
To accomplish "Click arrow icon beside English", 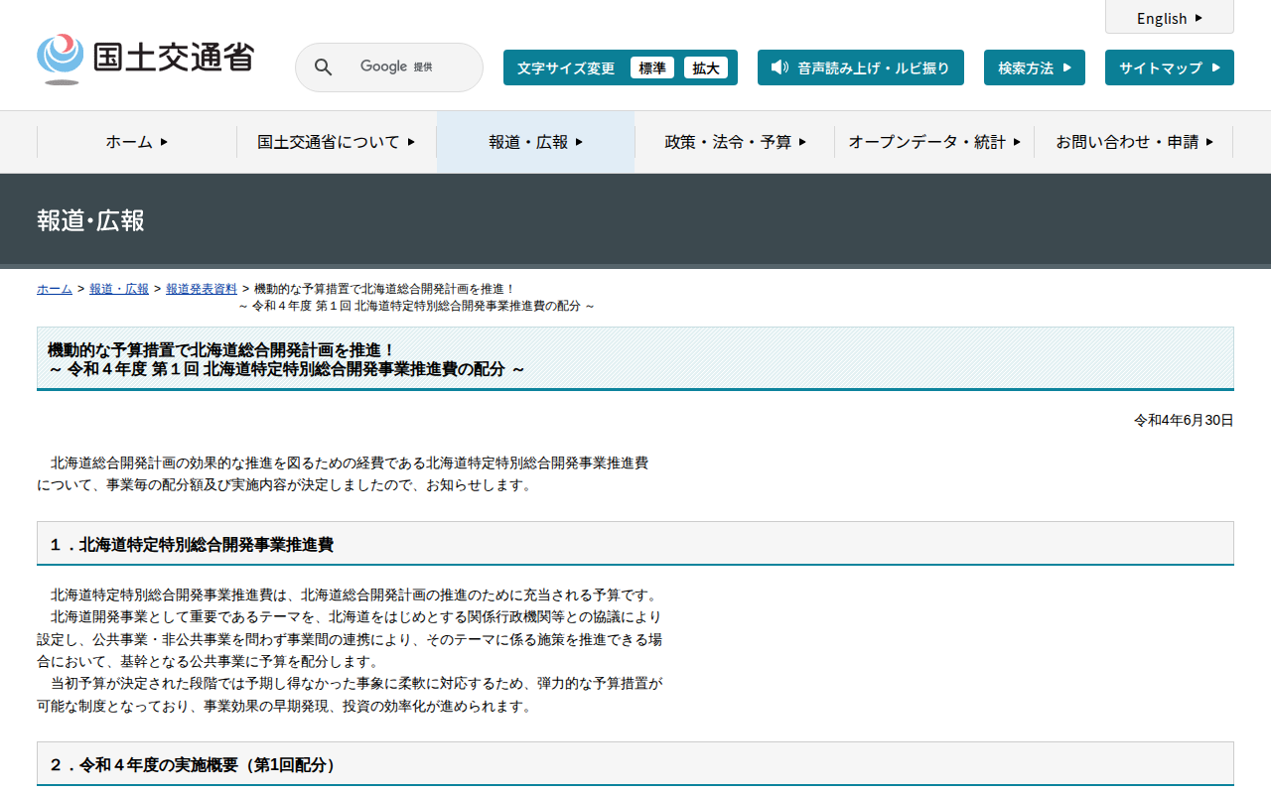I will [1199, 18].
